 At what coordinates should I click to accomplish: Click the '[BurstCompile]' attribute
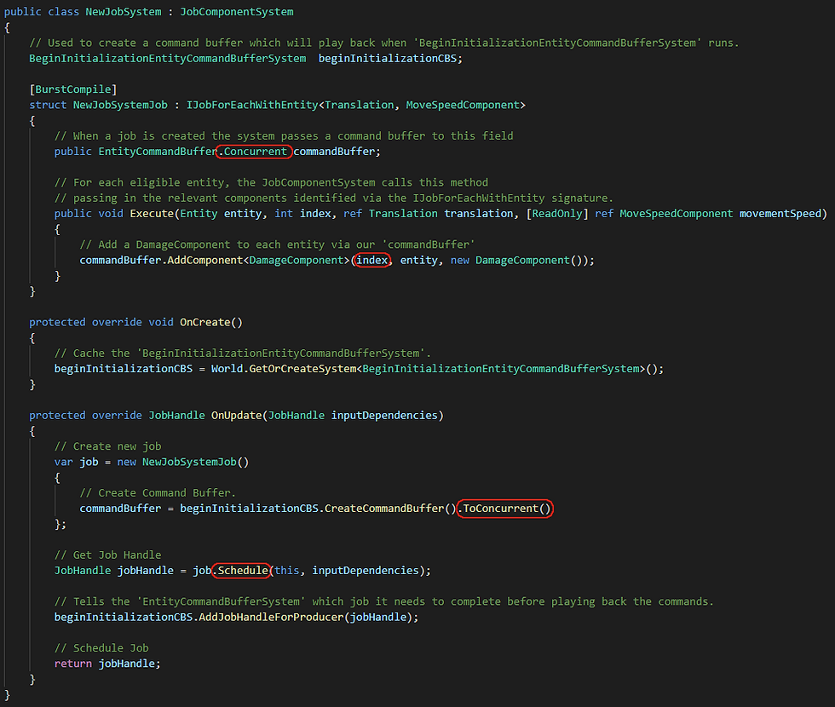(73, 89)
